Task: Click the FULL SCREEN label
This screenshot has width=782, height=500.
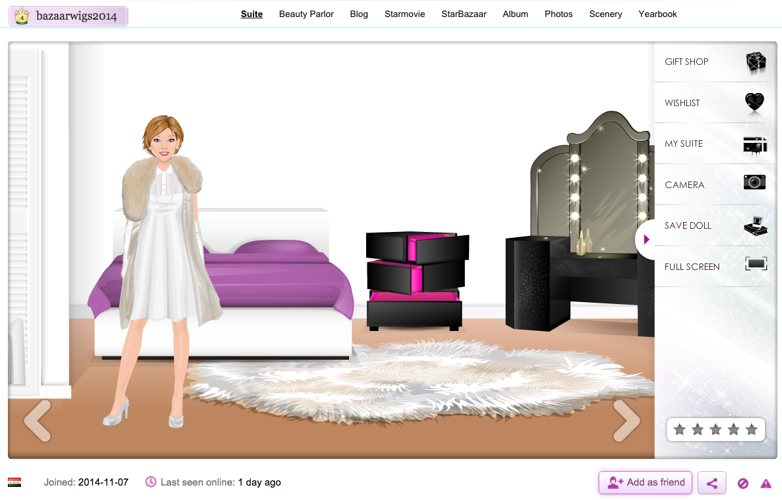Action: pyautogui.click(x=692, y=267)
